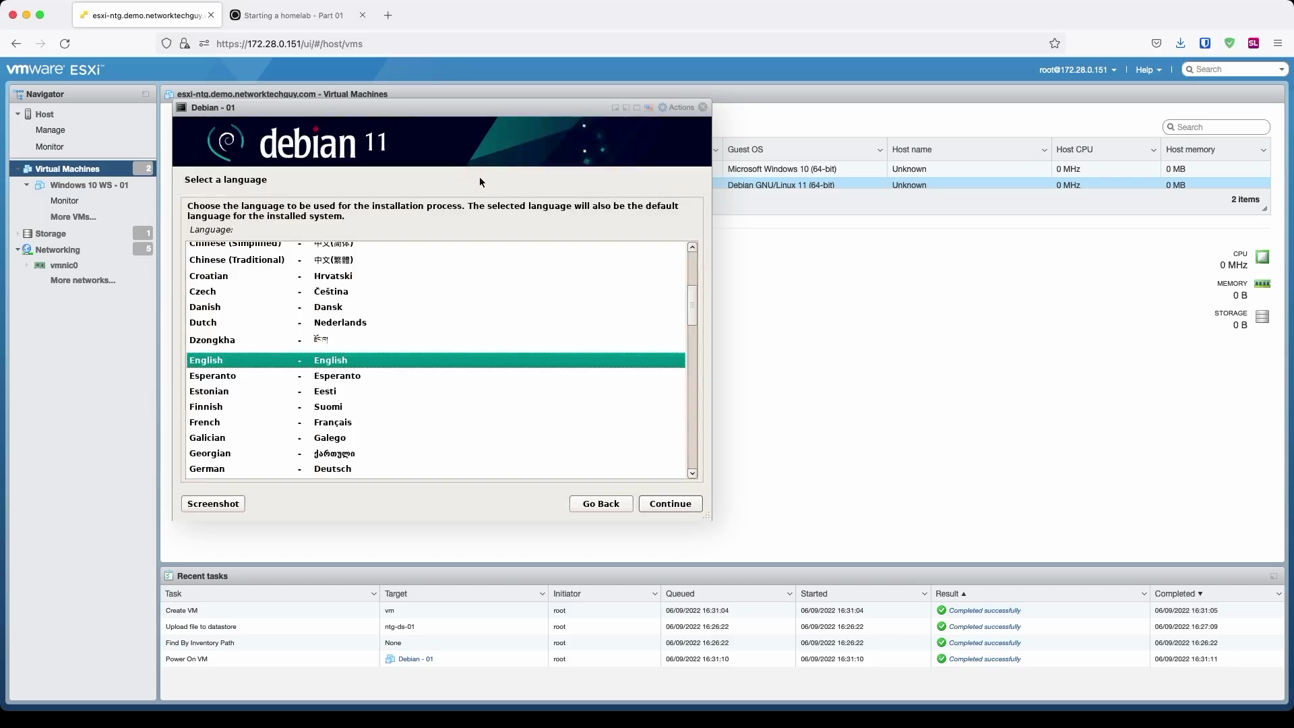Viewport: 1294px width, 728px height.
Task: Minimize the Navigator panel with its corner icon
Action: 146,94
